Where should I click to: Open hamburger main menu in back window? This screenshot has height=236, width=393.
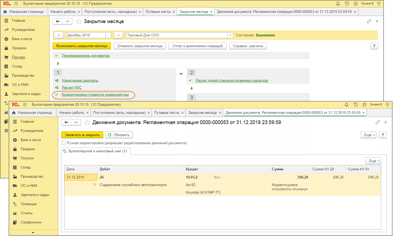click(16, 4)
